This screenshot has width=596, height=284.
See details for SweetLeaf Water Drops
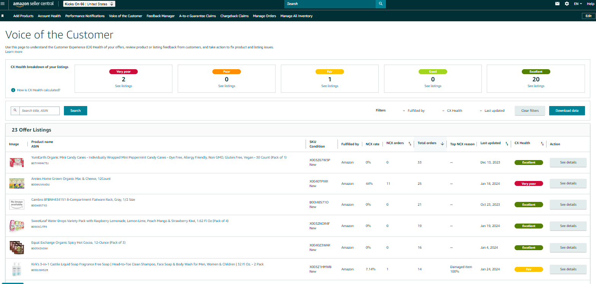(x=568, y=226)
